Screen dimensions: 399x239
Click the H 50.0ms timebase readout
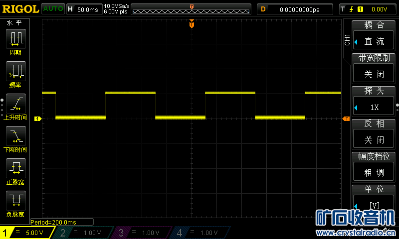coord(84,9)
